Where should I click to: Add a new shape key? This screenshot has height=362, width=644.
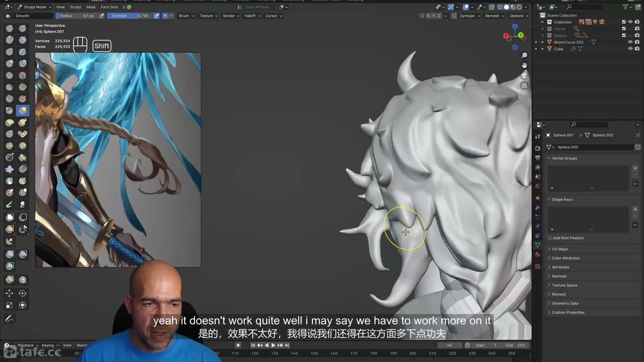tap(635, 209)
